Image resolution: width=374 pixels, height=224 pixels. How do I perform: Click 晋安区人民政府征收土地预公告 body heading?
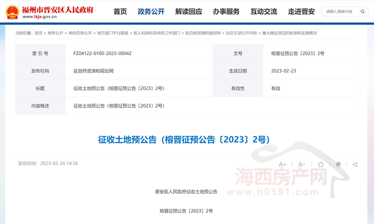[x=186, y=191]
